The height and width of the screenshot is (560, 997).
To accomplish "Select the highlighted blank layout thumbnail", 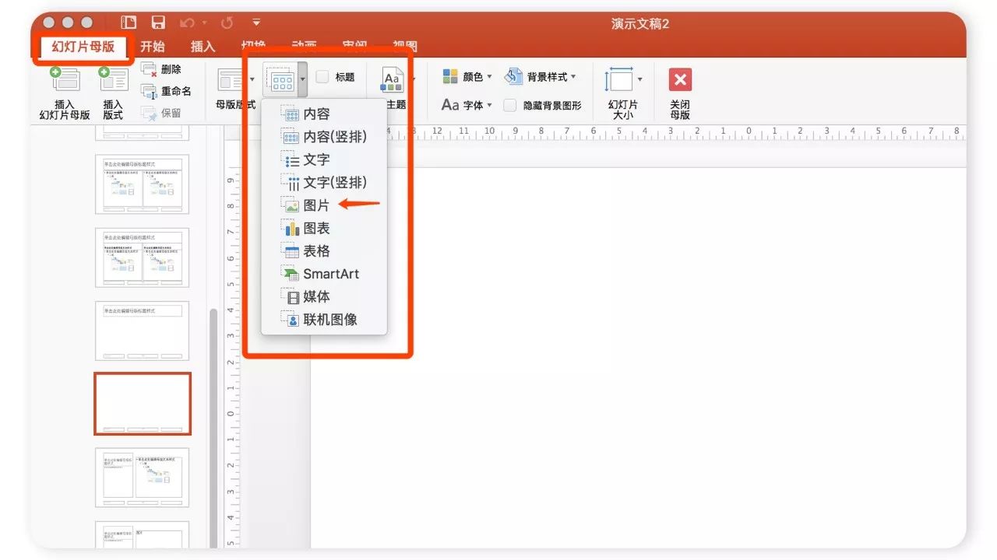I will pos(143,403).
